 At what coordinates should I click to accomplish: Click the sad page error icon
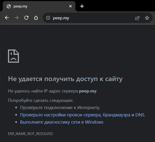point(14,56)
